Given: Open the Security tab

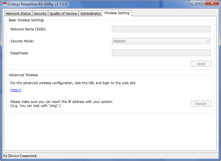Looking at the screenshot, I should [x=40, y=13].
